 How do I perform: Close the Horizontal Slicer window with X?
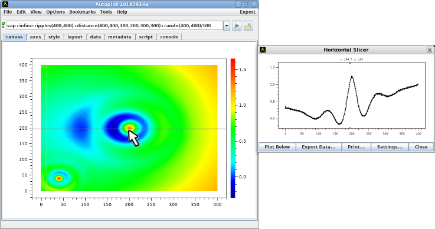[x=430, y=50]
